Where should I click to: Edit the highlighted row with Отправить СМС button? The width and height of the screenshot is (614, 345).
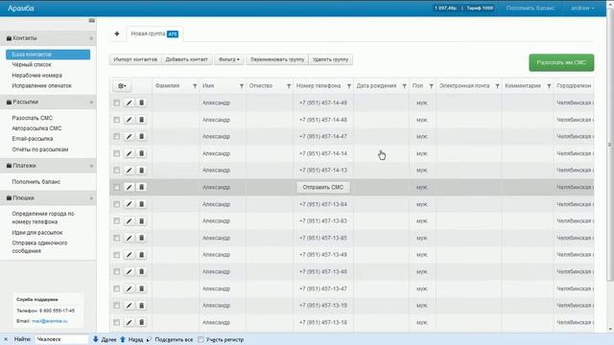point(129,188)
